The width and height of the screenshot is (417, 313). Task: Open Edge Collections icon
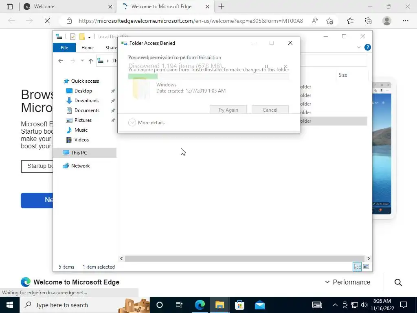[368, 21]
